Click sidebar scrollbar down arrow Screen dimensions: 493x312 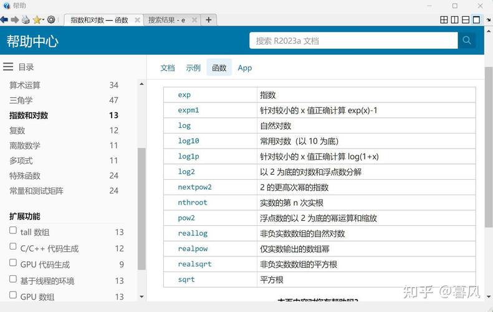tap(141, 296)
